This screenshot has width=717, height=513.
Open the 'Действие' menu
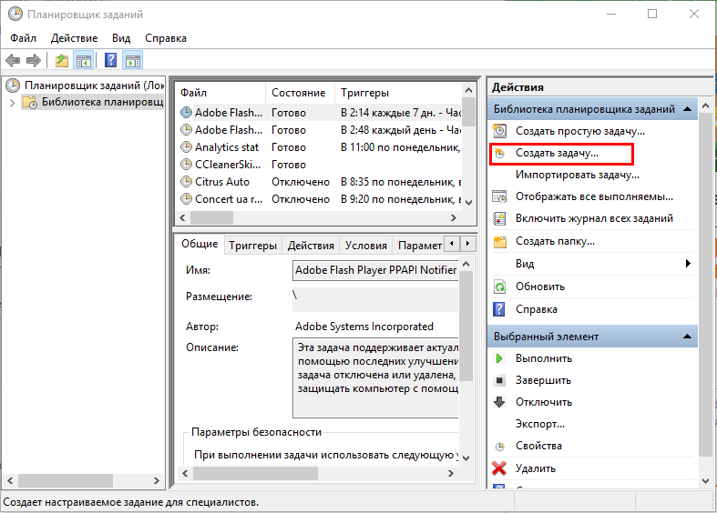(x=74, y=38)
